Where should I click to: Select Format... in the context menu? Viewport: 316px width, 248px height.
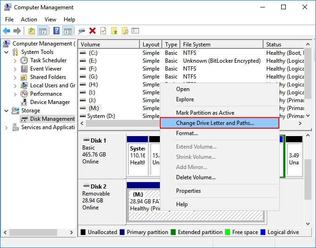[x=187, y=133]
